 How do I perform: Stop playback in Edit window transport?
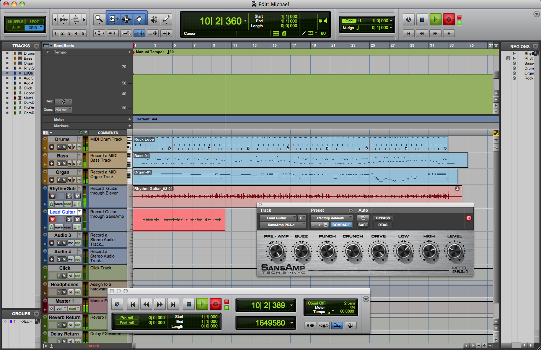pyautogui.click(x=422, y=19)
